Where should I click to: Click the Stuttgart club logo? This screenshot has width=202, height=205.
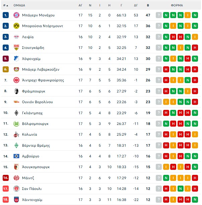click(x=16, y=48)
